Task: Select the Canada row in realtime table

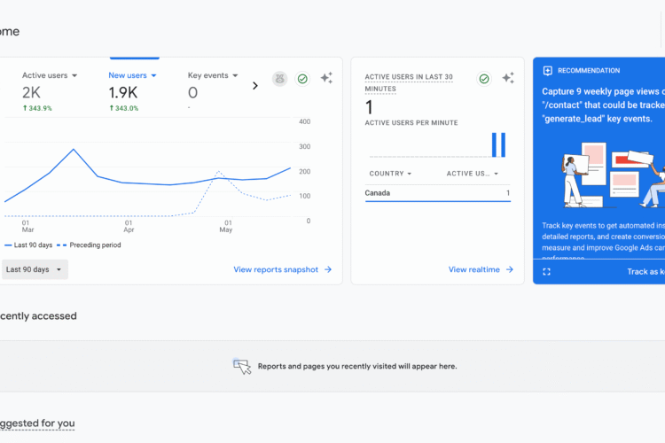Action: click(x=437, y=193)
